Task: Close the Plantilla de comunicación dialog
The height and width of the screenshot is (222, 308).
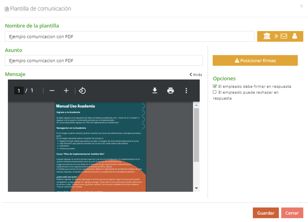Action: pyautogui.click(x=301, y=6)
